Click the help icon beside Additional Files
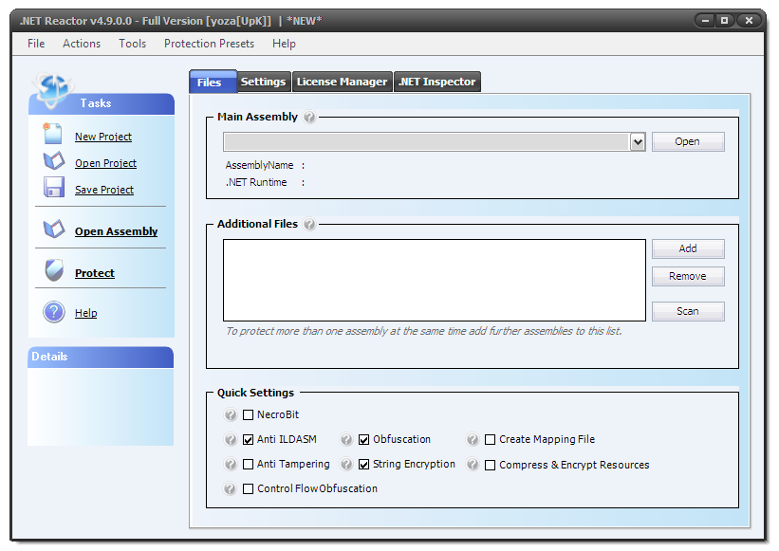This screenshot has width=779, height=551. point(309,225)
